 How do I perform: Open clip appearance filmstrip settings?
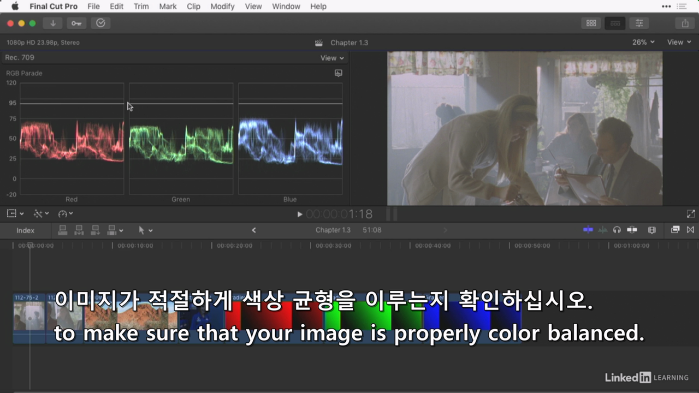click(x=651, y=230)
